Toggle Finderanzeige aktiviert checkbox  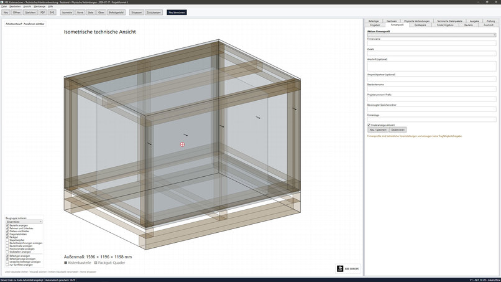click(369, 125)
